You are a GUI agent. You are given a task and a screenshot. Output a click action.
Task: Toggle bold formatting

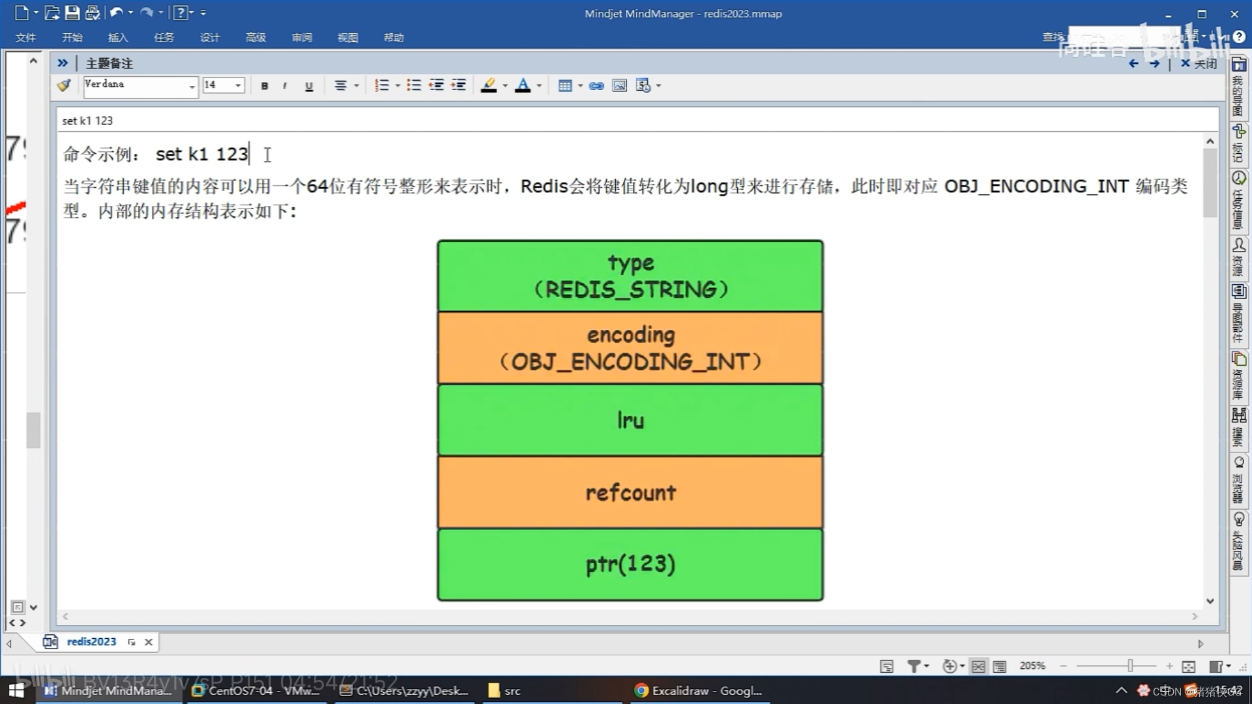[264, 85]
